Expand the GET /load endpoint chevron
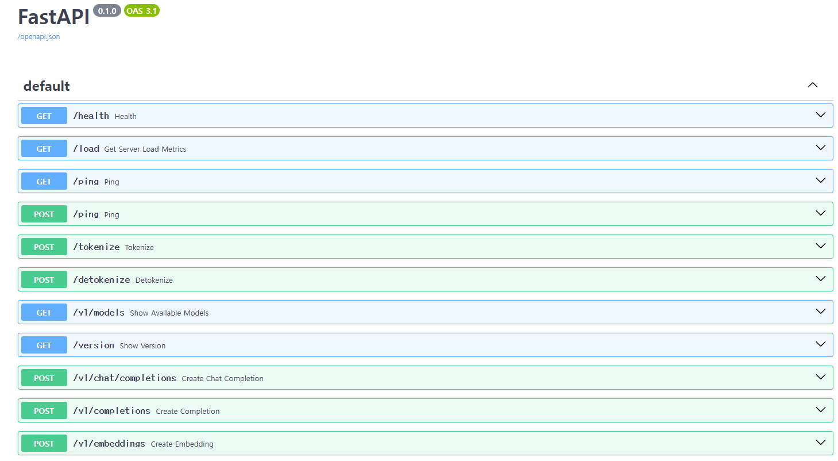 (821, 148)
